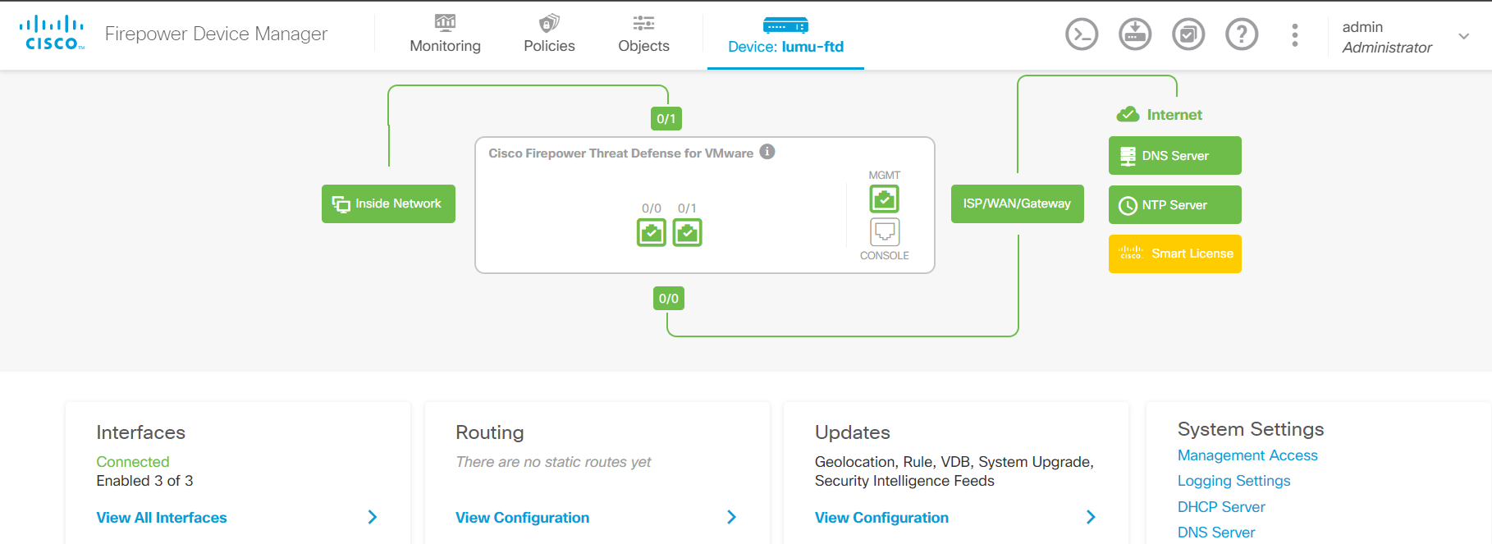The height and width of the screenshot is (544, 1492).
Task: Go to the Objects tab
Action: point(643,34)
